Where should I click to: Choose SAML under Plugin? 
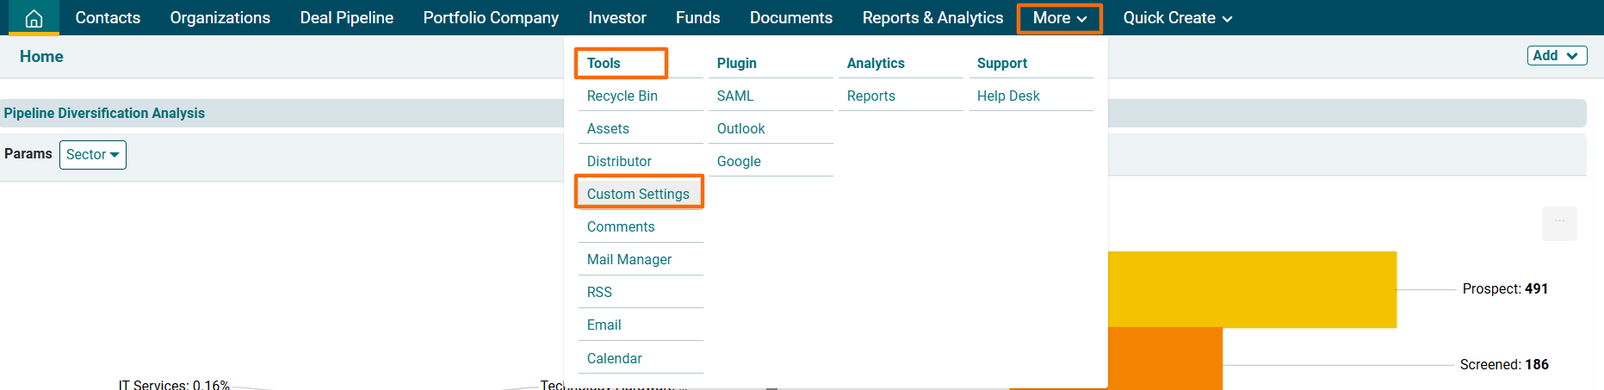734,96
